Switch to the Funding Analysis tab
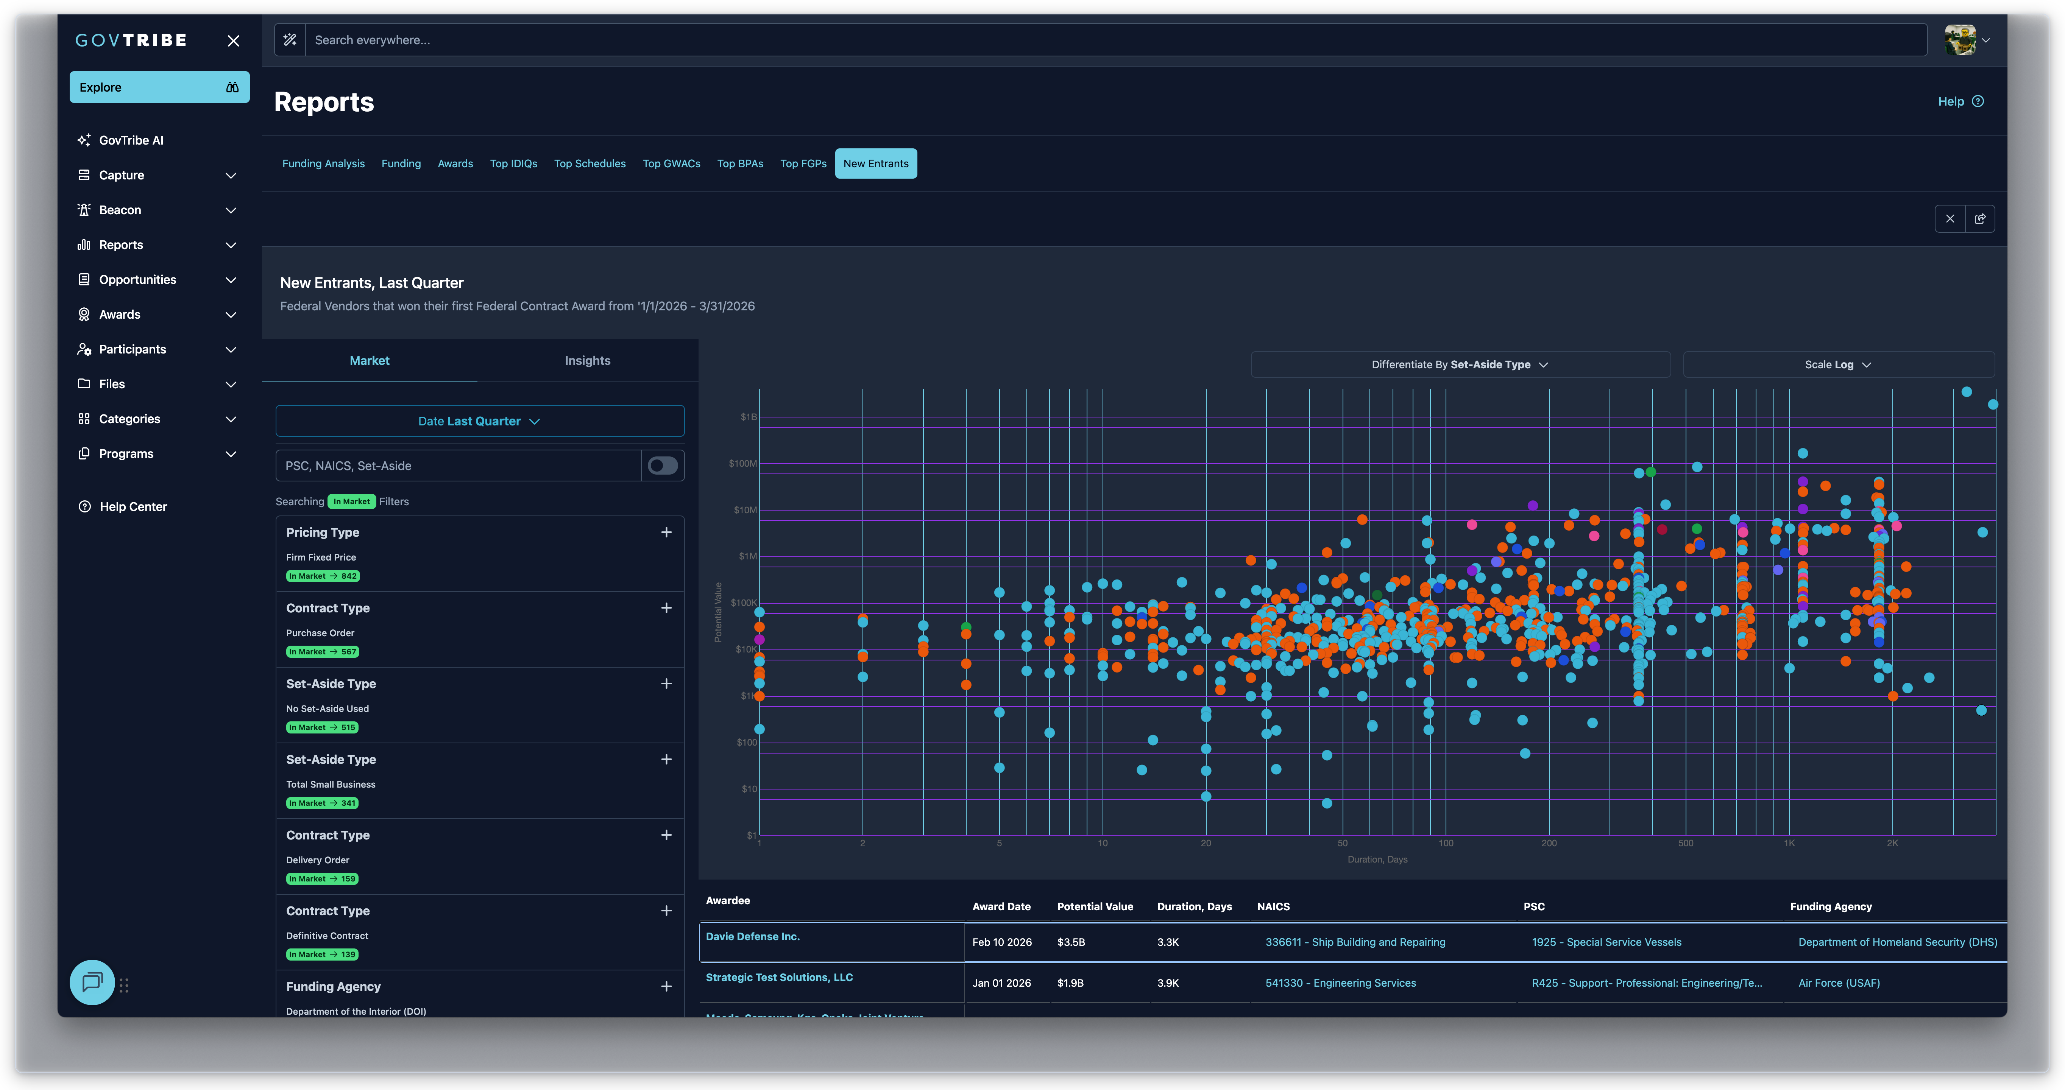Screen dimensions: 2065x1090 tap(323, 163)
